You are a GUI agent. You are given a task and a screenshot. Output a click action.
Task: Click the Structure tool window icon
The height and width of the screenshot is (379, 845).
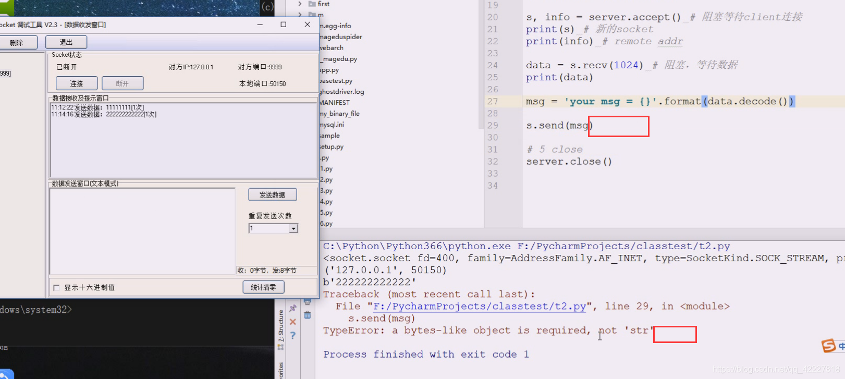point(281,347)
